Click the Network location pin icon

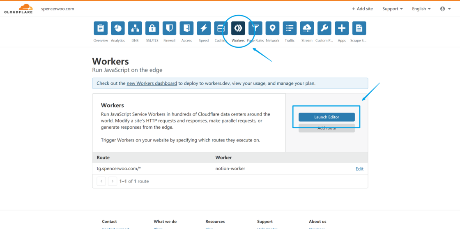272,28
